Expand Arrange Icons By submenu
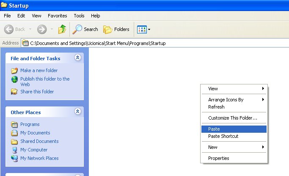289x176 pixels. [x=234, y=100]
